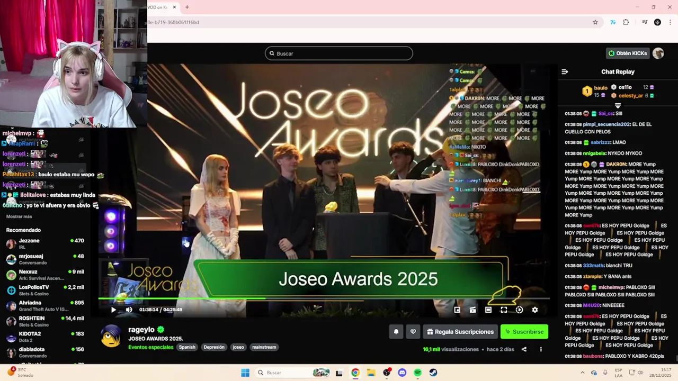Open OBS Studio from taskbar
Screen dimensions: 678x381
pyautogui.click(x=387, y=373)
